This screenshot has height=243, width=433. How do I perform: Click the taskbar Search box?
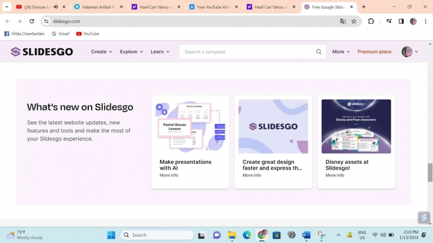coord(157,235)
